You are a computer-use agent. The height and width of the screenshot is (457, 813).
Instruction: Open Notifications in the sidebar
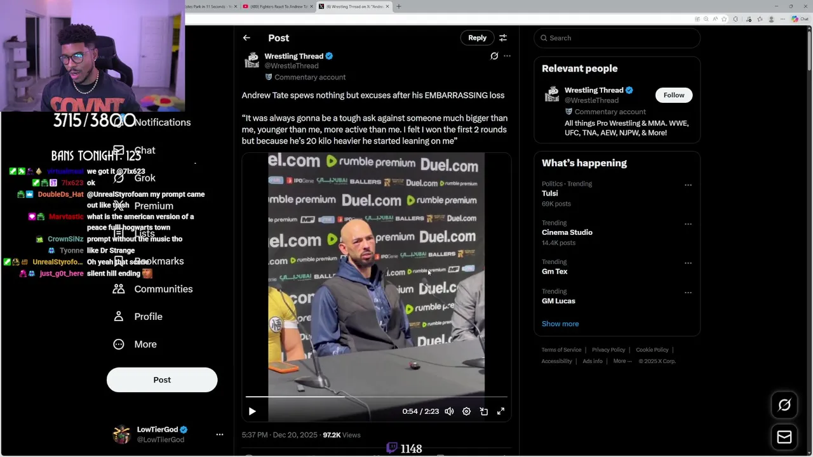tap(162, 123)
